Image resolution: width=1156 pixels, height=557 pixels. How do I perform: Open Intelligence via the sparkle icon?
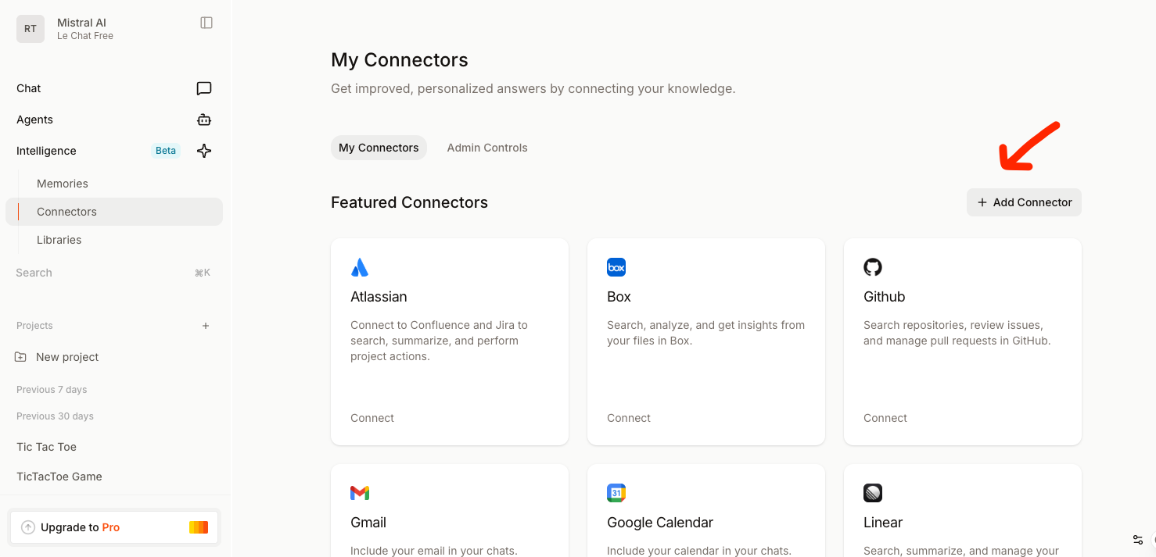(x=203, y=150)
